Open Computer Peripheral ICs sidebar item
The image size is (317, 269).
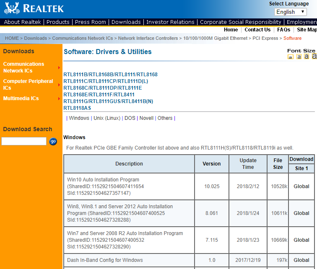(28, 85)
